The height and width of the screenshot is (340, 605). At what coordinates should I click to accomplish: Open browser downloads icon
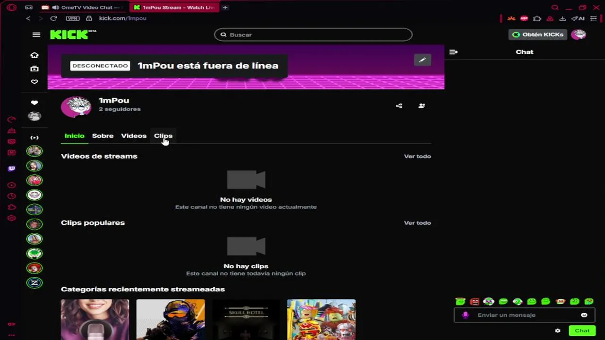[562, 18]
